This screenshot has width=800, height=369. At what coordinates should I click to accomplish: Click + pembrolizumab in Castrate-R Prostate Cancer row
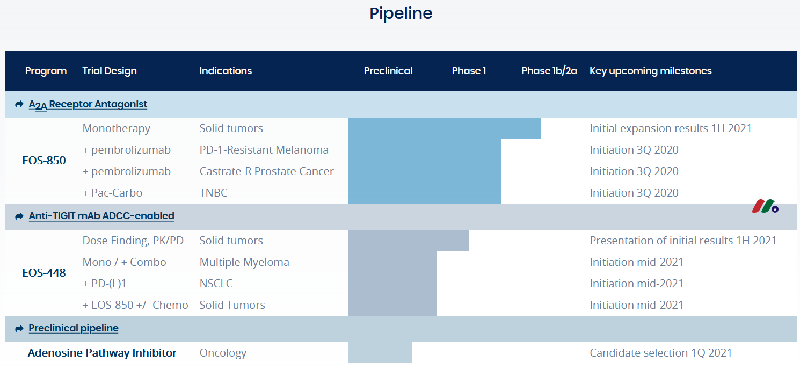coord(127,171)
